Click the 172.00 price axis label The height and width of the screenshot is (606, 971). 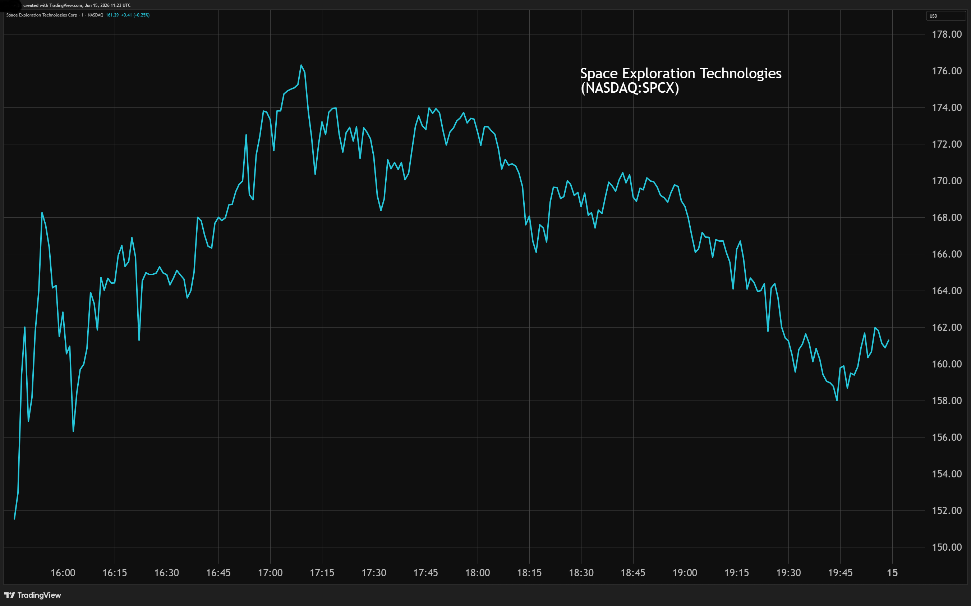click(947, 144)
